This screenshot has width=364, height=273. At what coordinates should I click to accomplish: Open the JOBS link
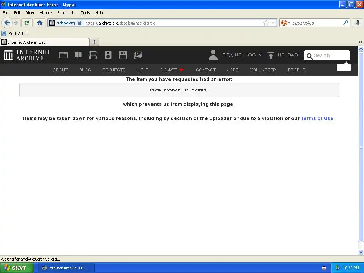tap(233, 70)
